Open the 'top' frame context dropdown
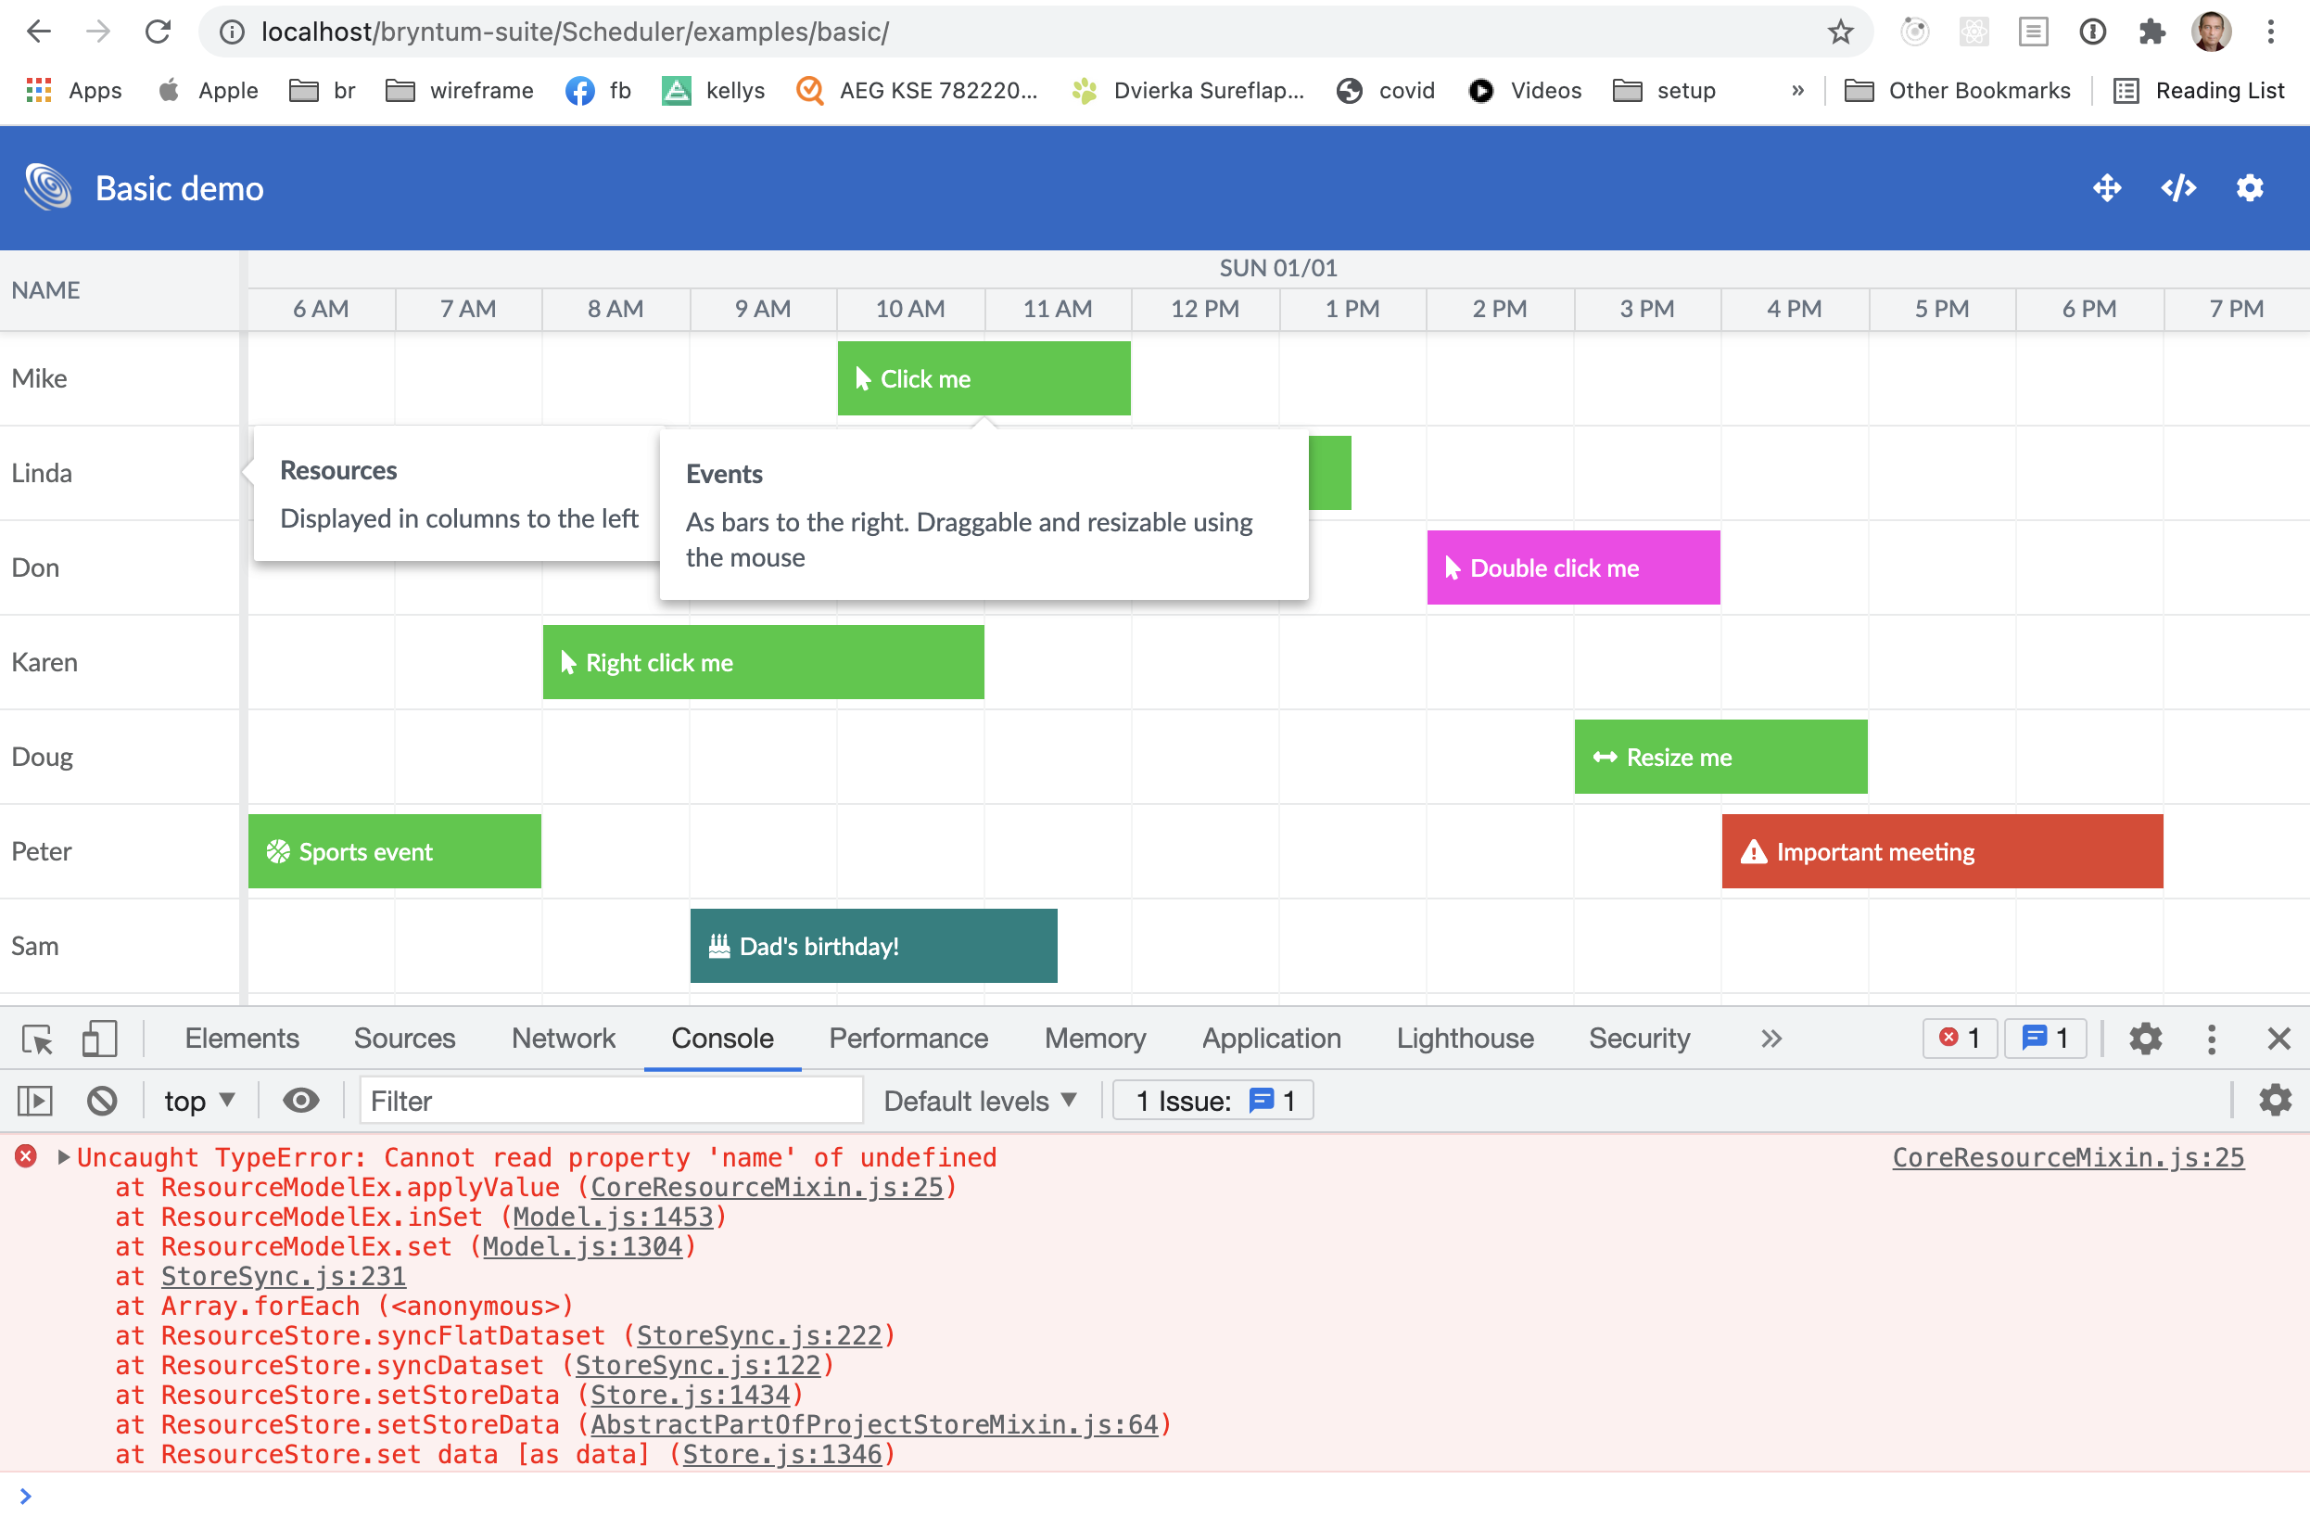This screenshot has height=1530, width=2310. point(198,1100)
